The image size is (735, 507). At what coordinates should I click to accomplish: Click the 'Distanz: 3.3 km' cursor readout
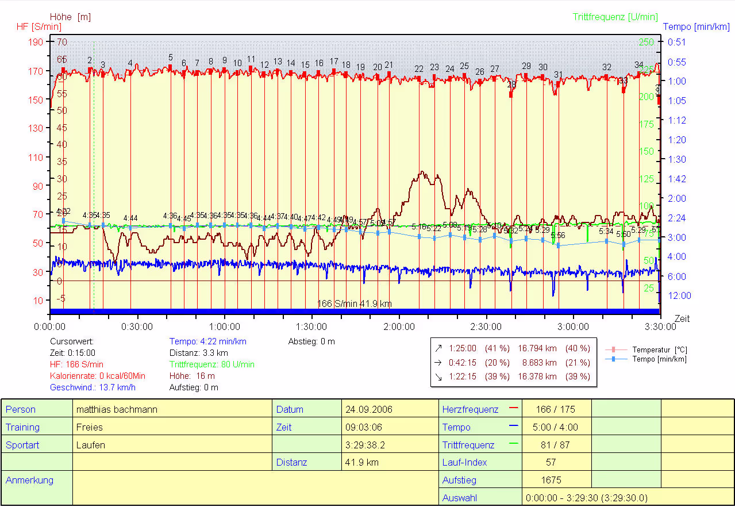[199, 353]
